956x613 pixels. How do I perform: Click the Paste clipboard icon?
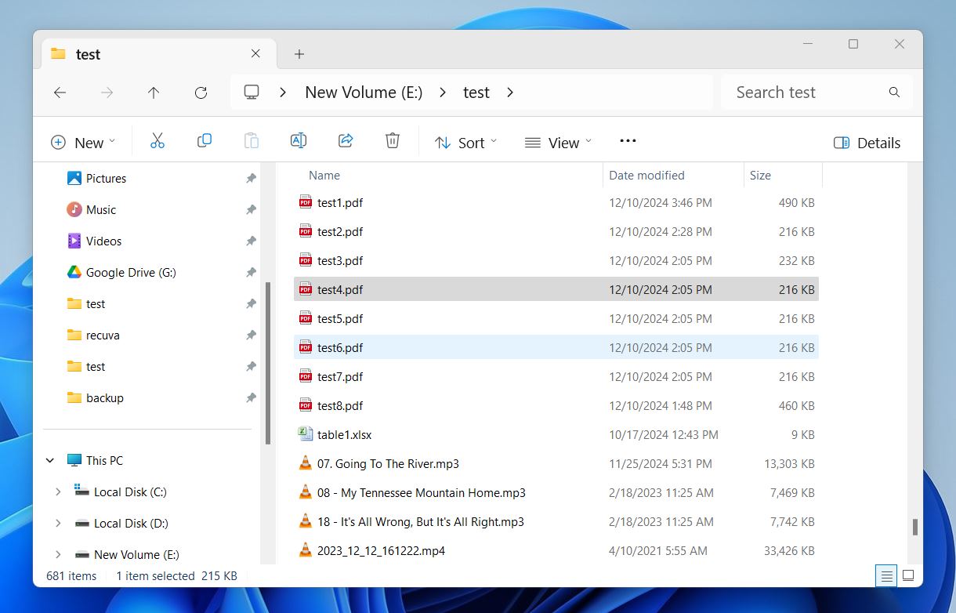click(x=252, y=141)
